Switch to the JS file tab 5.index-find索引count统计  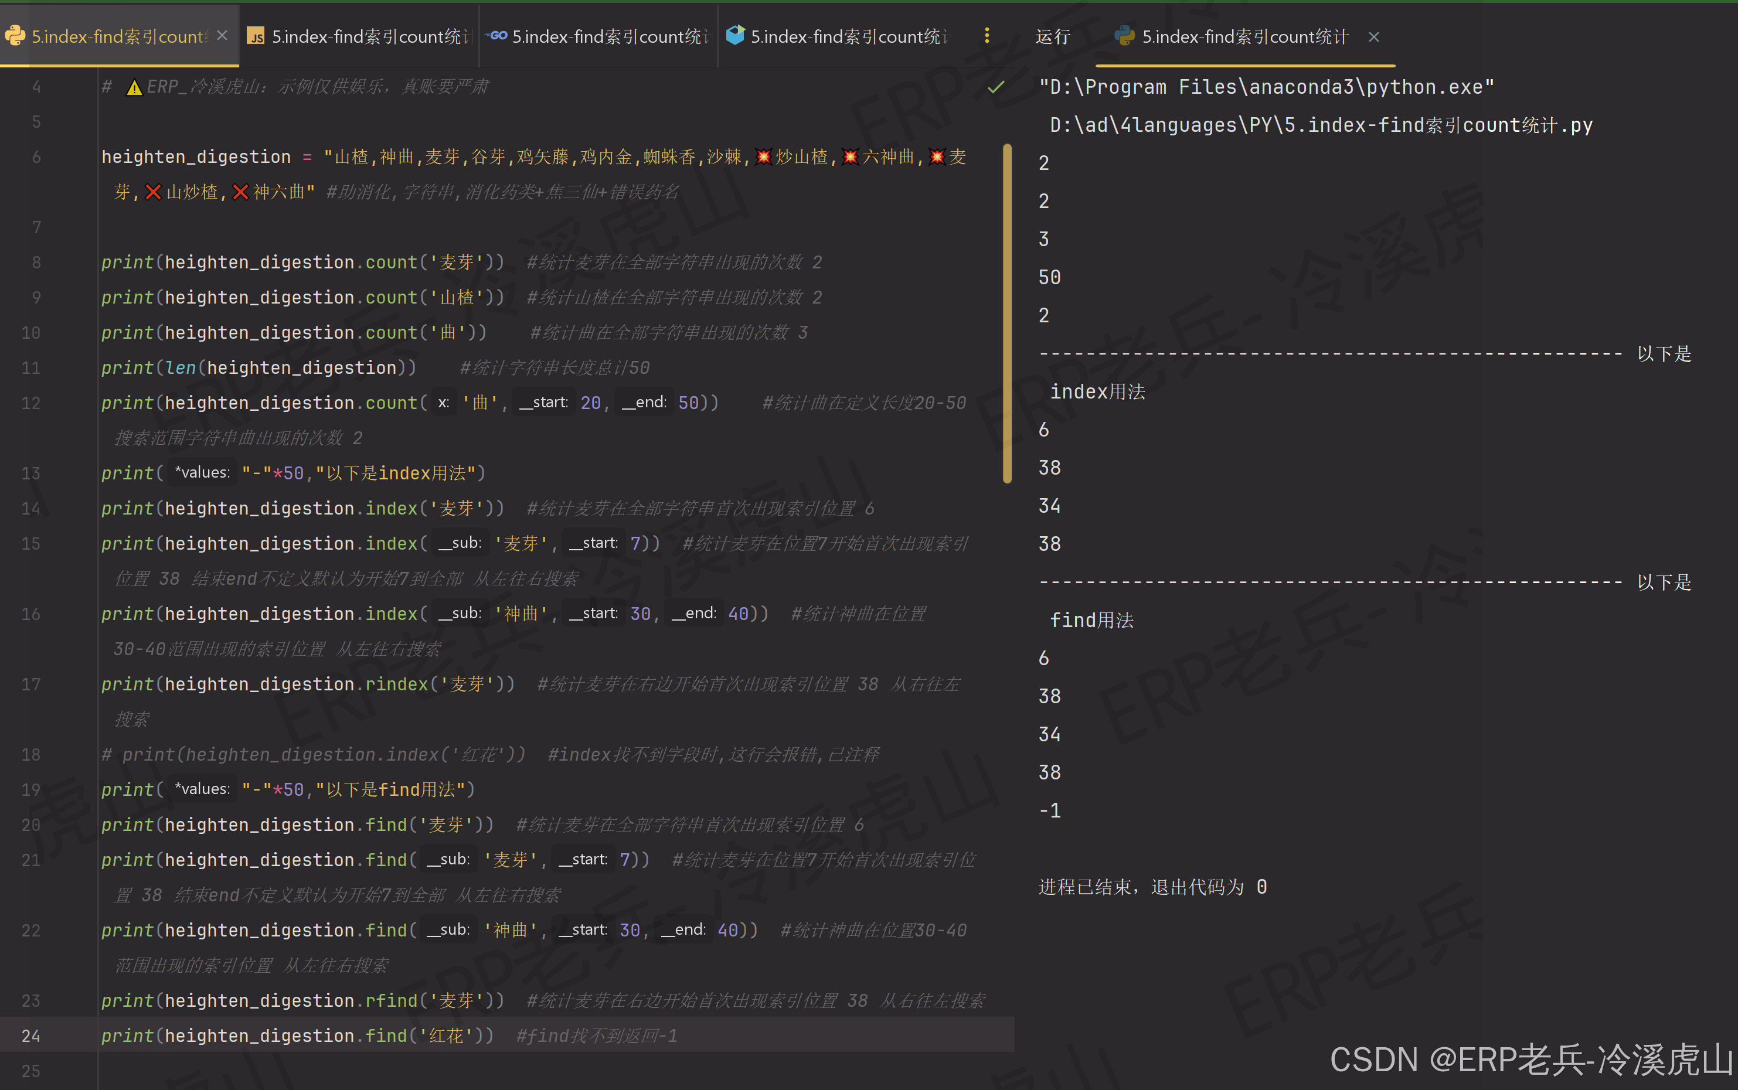[x=358, y=36]
